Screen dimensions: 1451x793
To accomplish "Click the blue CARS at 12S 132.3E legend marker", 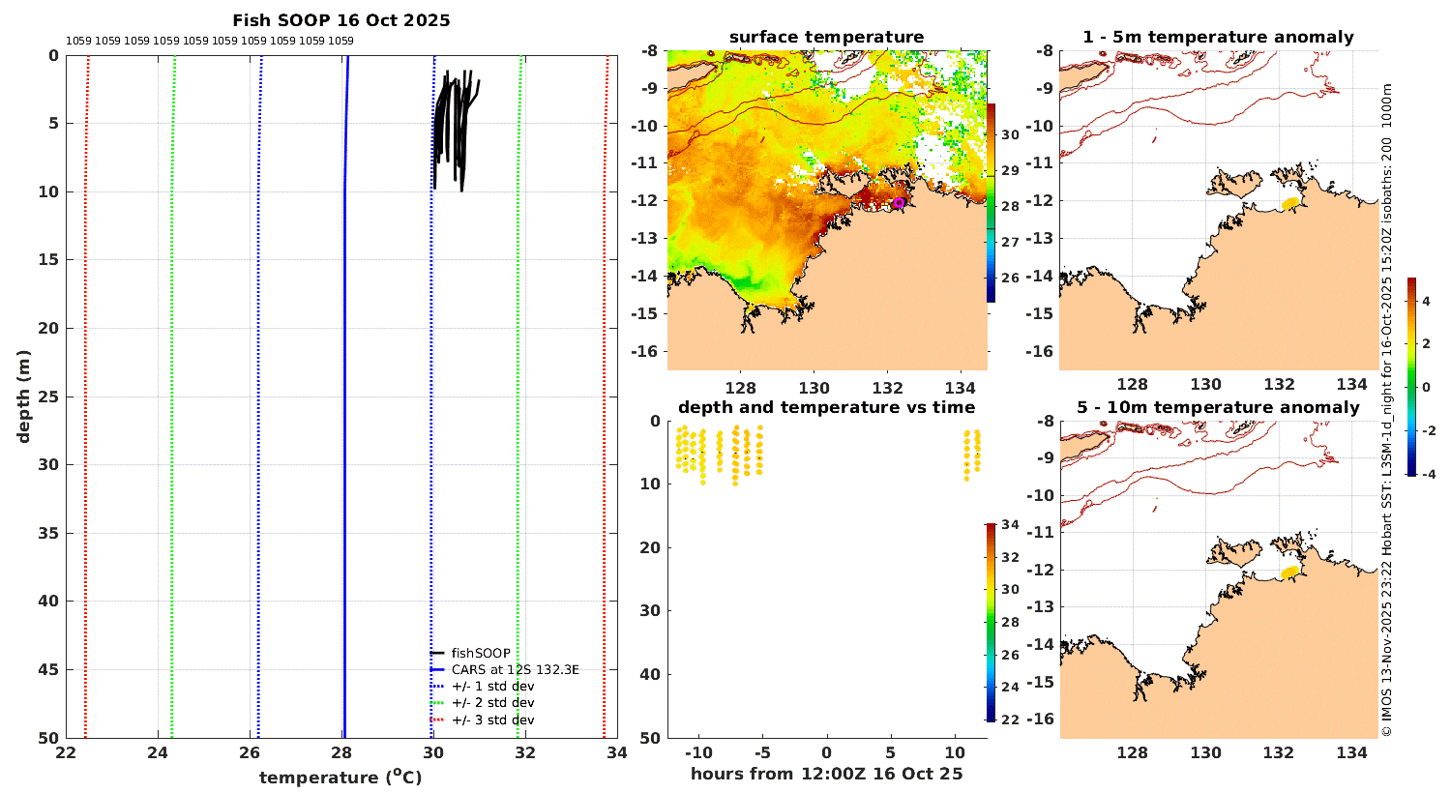I will [437, 669].
